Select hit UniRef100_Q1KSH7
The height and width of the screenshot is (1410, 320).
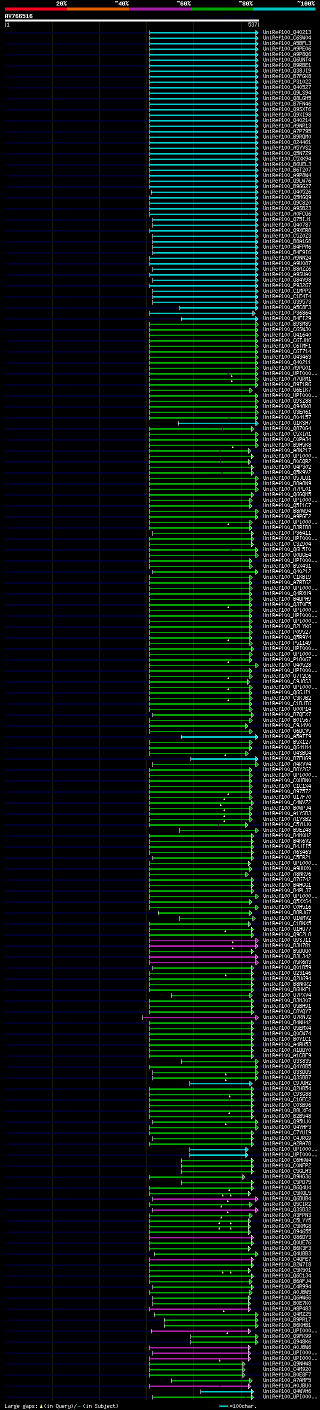point(287,423)
